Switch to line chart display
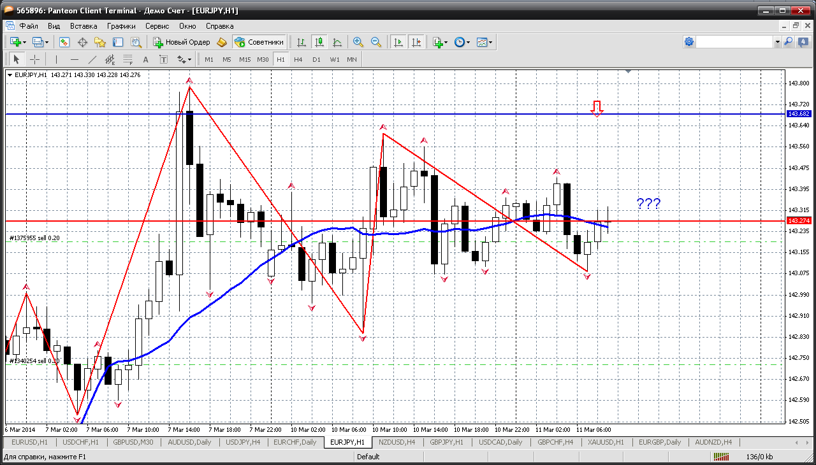This screenshot has width=816, height=465. pyautogui.click(x=337, y=42)
